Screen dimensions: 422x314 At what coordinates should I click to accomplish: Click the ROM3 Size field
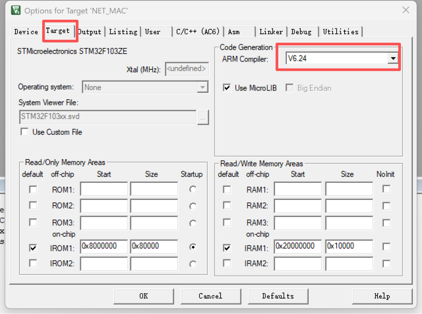point(154,223)
